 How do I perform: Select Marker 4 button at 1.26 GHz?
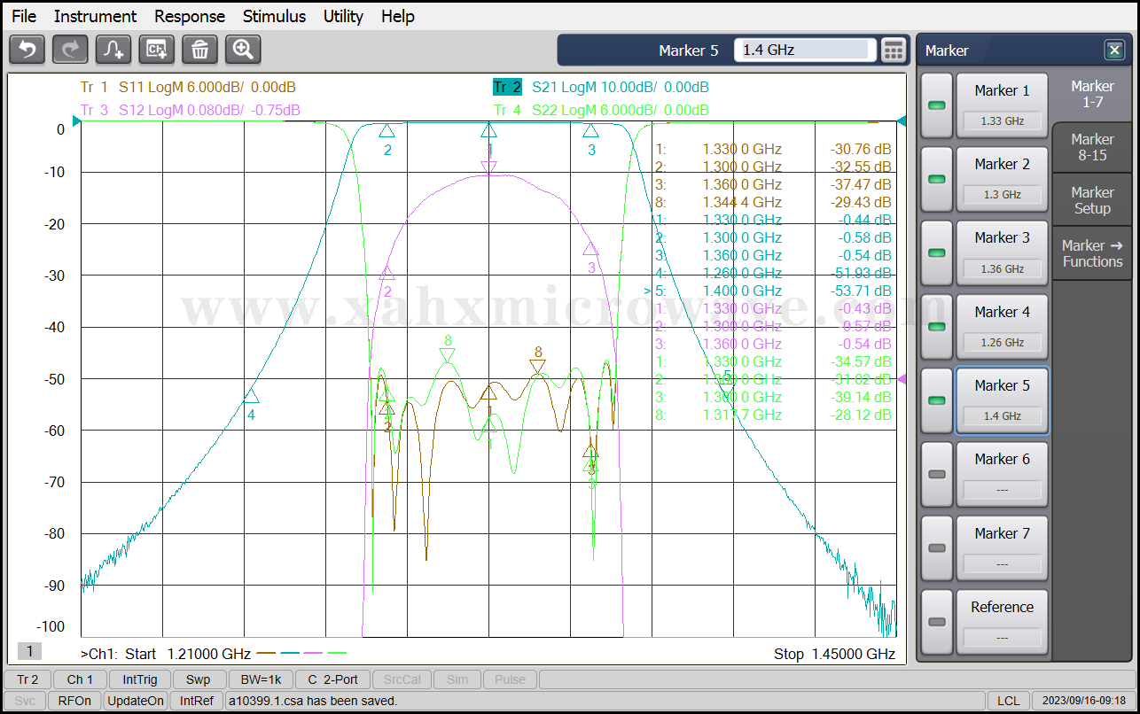coord(1002,327)
